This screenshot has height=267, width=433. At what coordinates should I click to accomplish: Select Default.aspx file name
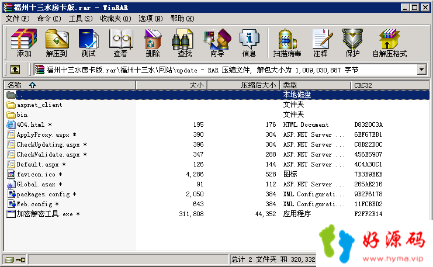[37, 165]
